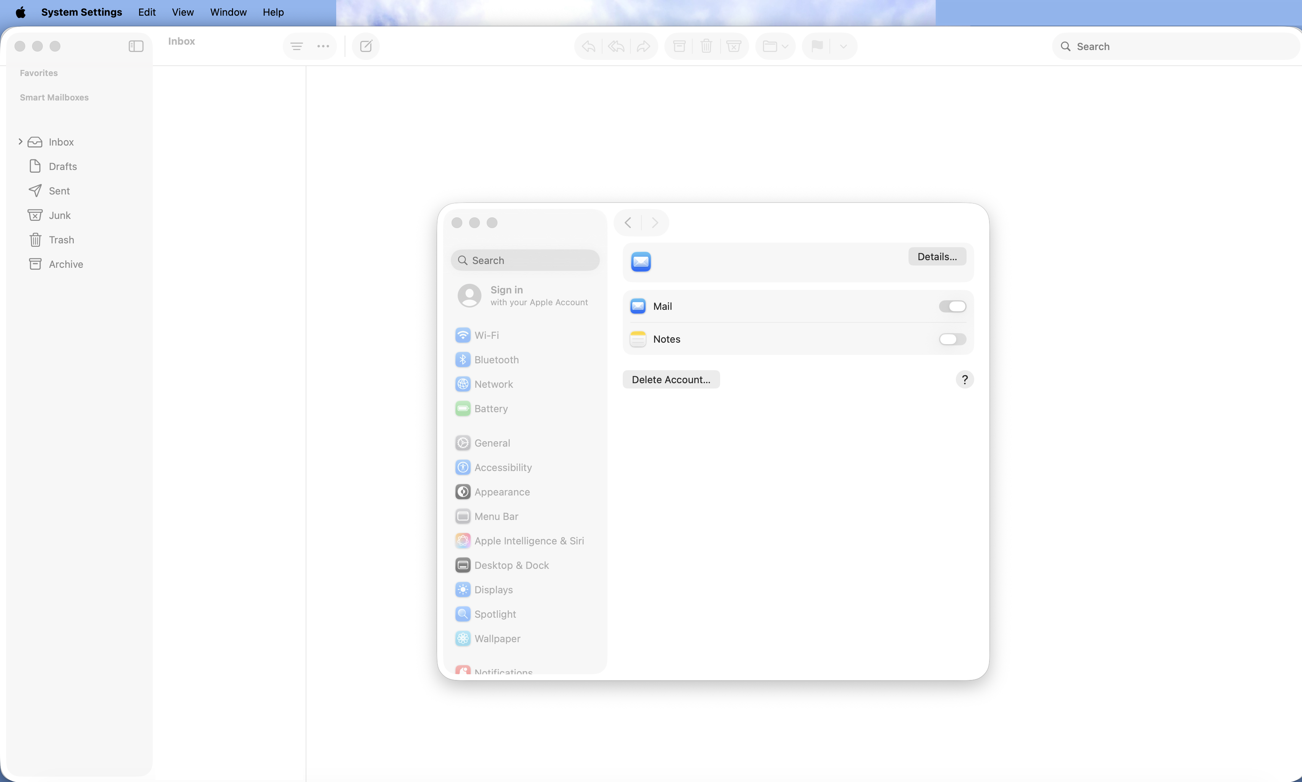Viewport: 1302px width, 782px height.
Task: Open the Apple menu
Action: pos(21,12)
